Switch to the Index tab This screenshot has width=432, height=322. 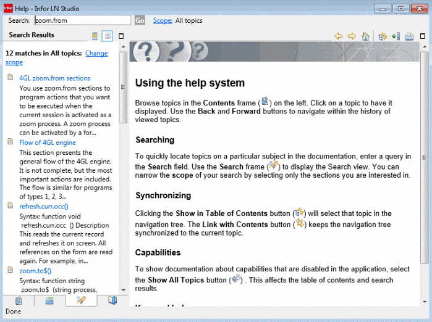49,300
